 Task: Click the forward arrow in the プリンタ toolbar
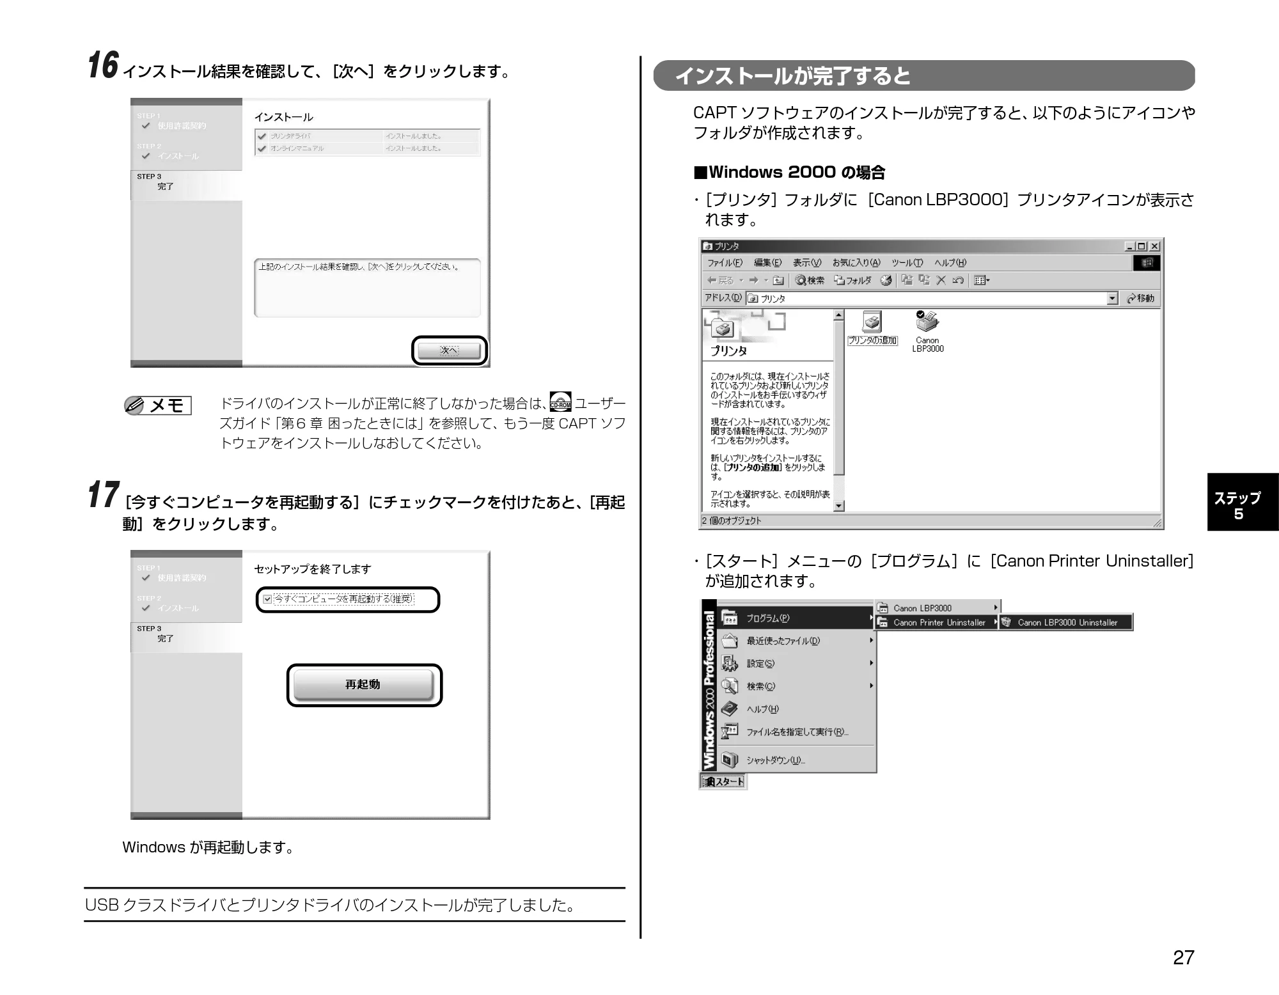755,280
